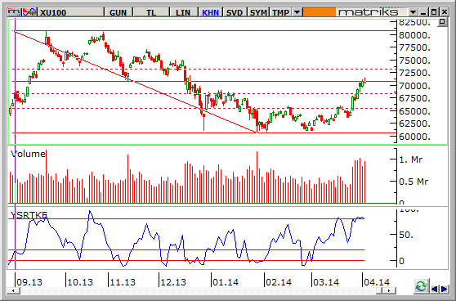
Task: Toggle the LIN scale button
Action: tap(183, 12)
